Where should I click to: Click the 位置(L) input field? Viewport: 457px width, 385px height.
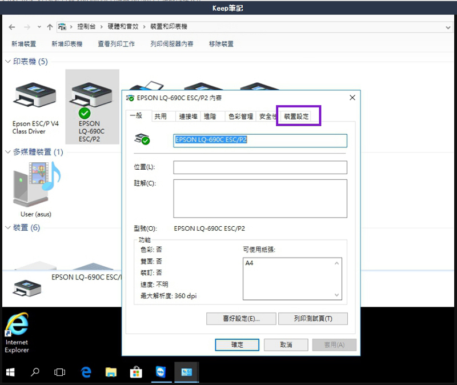[x=260, y=167]
